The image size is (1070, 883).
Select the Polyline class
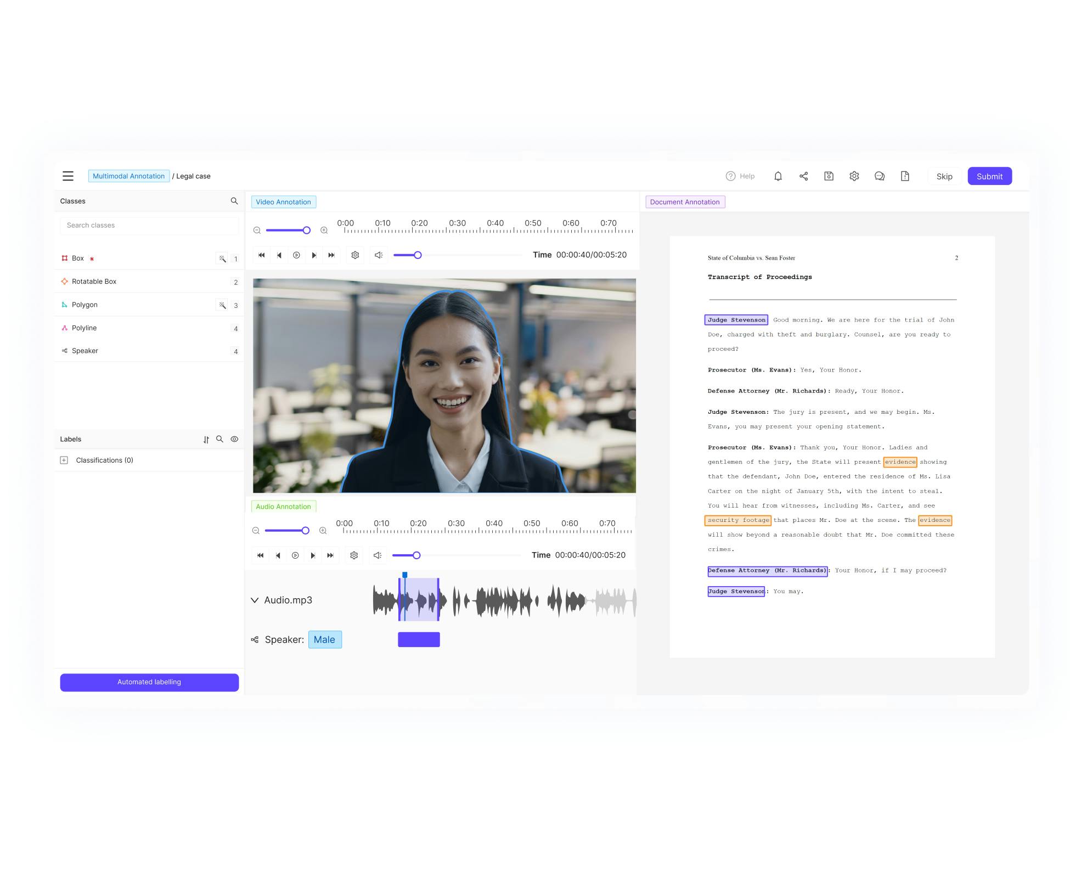point(149,328)
